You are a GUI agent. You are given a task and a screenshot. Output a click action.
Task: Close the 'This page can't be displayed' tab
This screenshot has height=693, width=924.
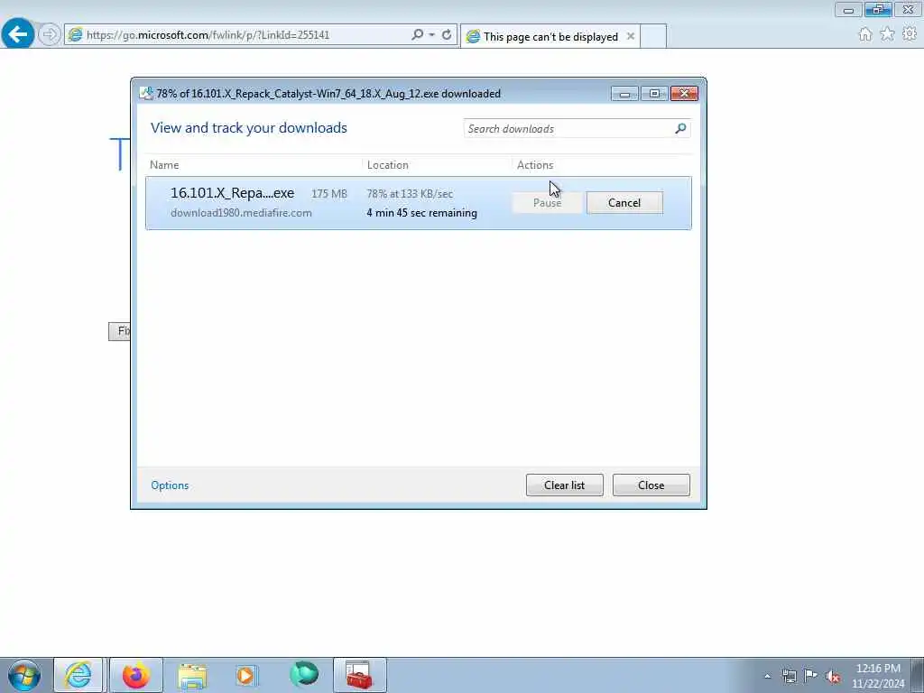coord(630,36)
